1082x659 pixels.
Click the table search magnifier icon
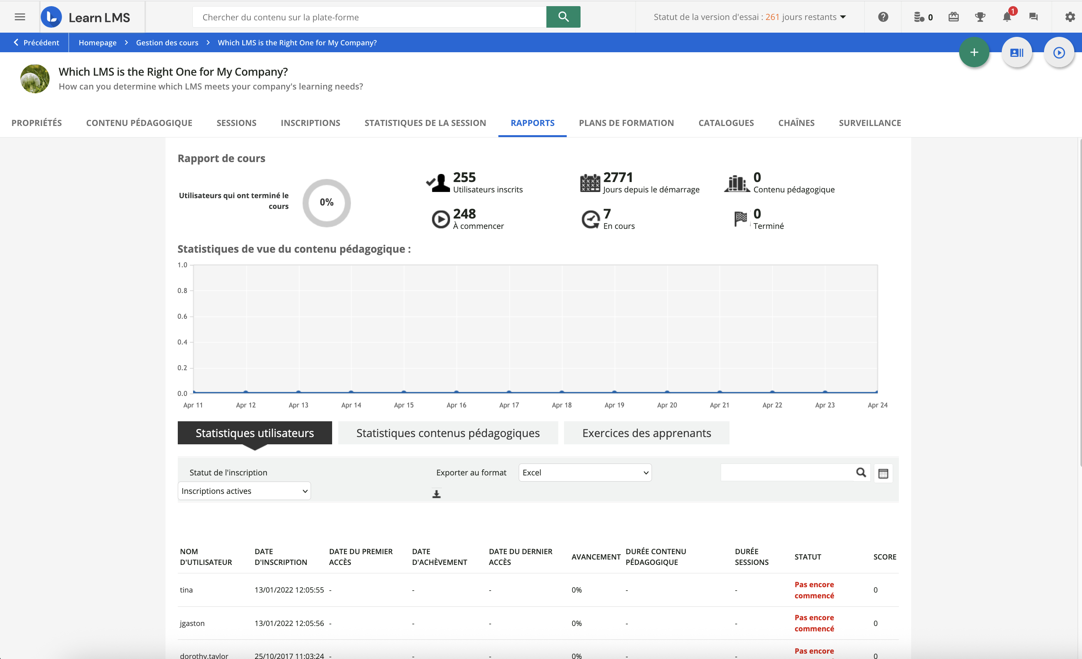pyautogui.click(x=861, y=473)
